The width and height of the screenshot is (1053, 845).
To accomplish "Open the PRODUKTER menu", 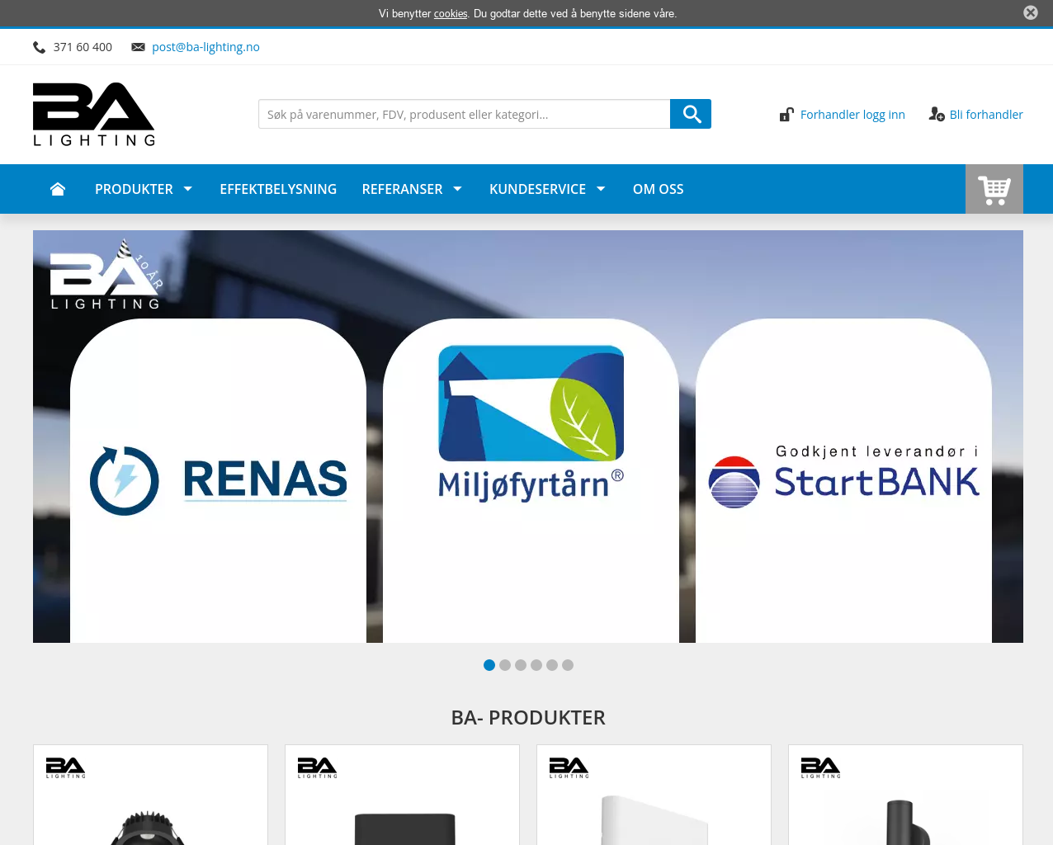I will (x=134, y=189).
